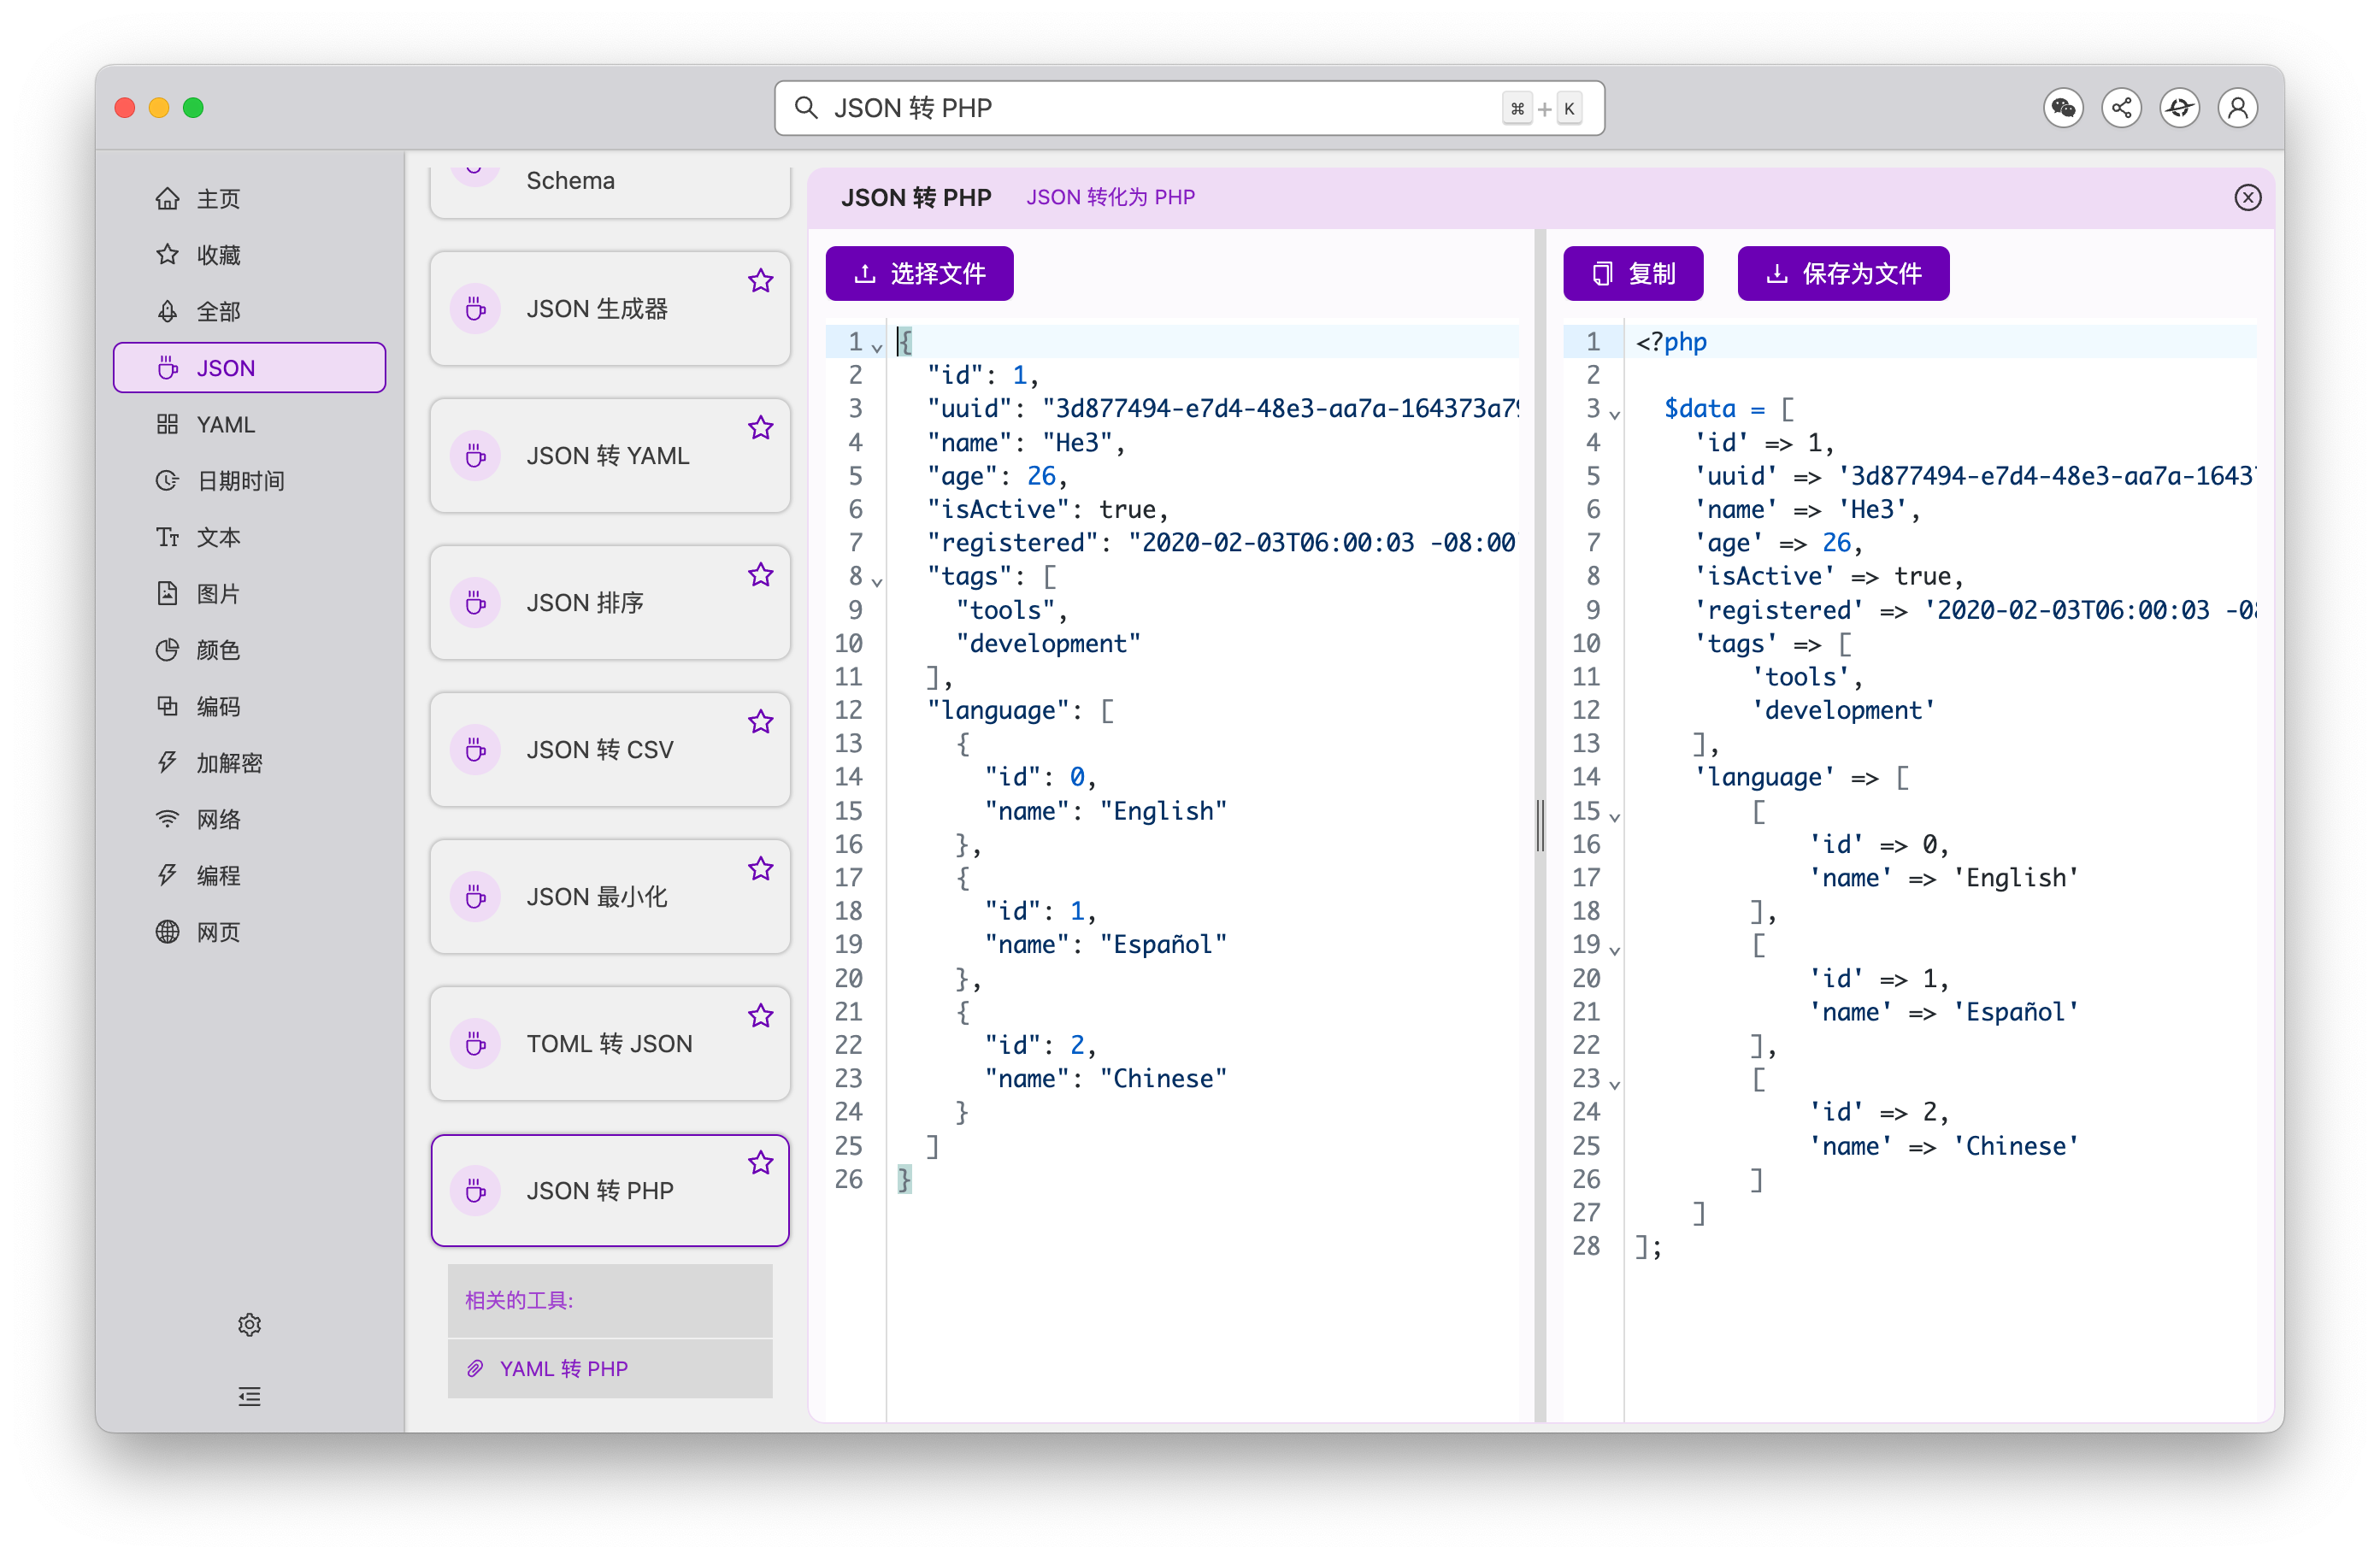The image size is (2380, 1559).
Task: Click the share icon in title bar
Action: 2121,107
